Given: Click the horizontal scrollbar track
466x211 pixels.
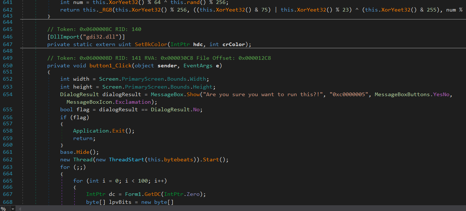Looking at the screenshot, I should click(x=244, y=208).
